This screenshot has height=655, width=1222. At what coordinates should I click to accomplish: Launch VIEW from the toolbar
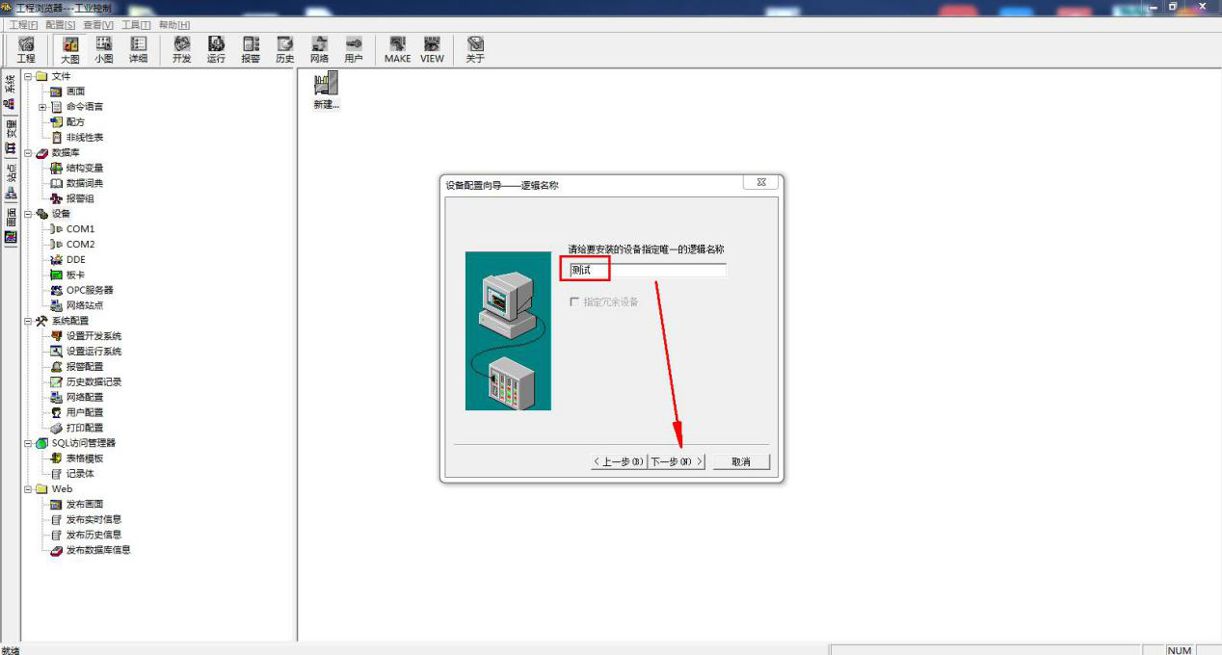pos(432,49)
